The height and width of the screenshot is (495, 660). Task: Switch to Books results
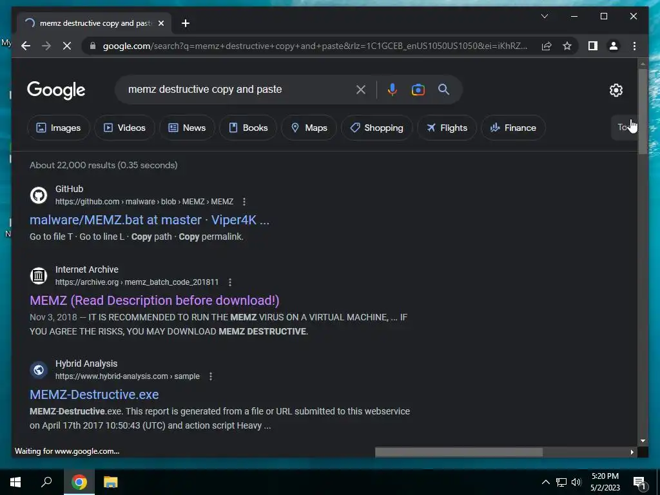click(x=248, y=128)
